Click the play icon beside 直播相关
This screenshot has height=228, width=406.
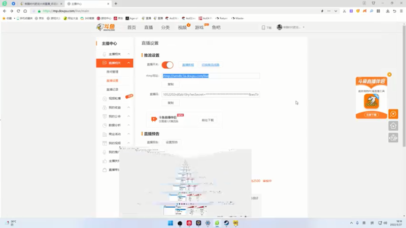coord(105,63)
